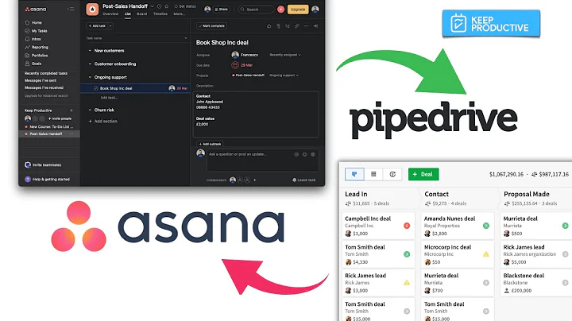Screen dimensions: 572x321
Task: Open the More... tab menu
Action: click(x=179, y=14)
